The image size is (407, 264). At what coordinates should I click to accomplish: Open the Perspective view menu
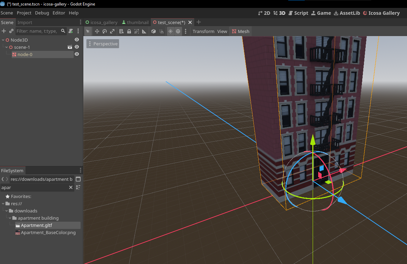click(103, 44)
